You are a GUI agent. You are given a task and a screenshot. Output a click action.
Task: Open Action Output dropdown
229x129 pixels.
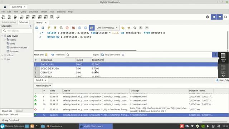click(43, 86)
